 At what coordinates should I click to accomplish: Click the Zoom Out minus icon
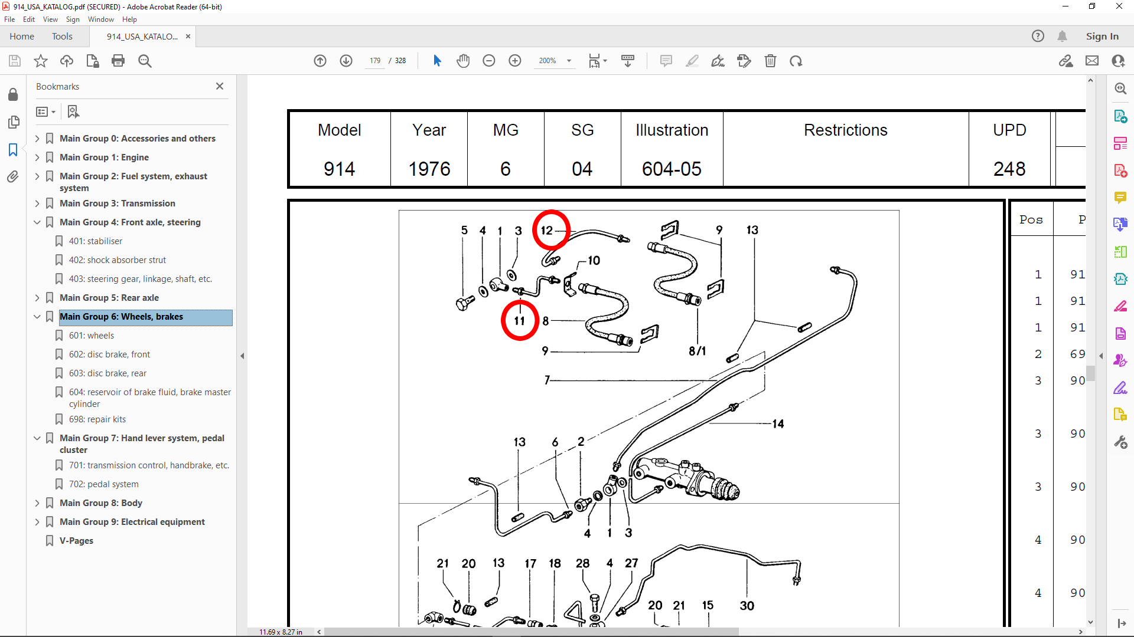pyautogui.click(x=488, y=61)
